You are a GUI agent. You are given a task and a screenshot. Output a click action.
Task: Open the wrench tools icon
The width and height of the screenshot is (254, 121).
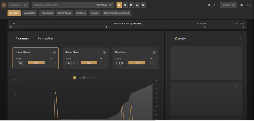pyautogui.click(x=131, y=5)
